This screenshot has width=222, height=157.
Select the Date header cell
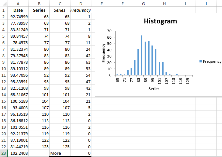point(18,10)
